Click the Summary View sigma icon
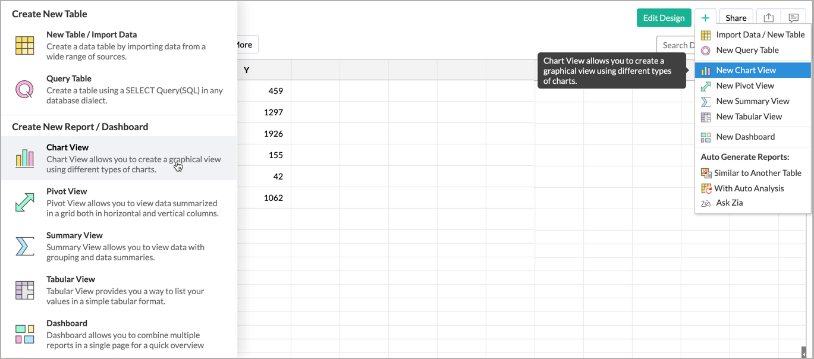Screen dimensions: 814x359 click(x=24, y=246)
